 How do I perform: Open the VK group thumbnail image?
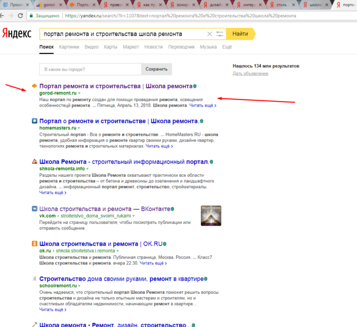point(211,216)
